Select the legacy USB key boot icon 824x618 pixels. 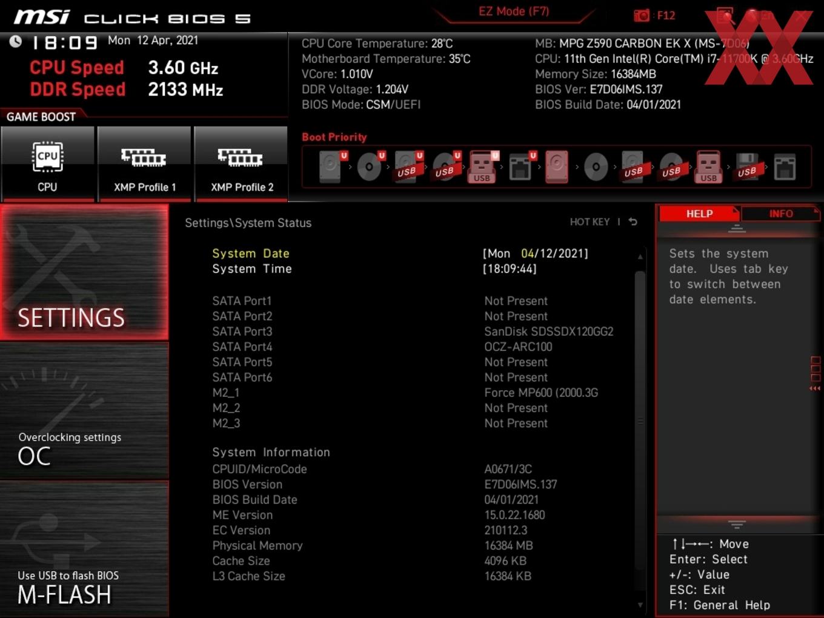pos(709,167)
